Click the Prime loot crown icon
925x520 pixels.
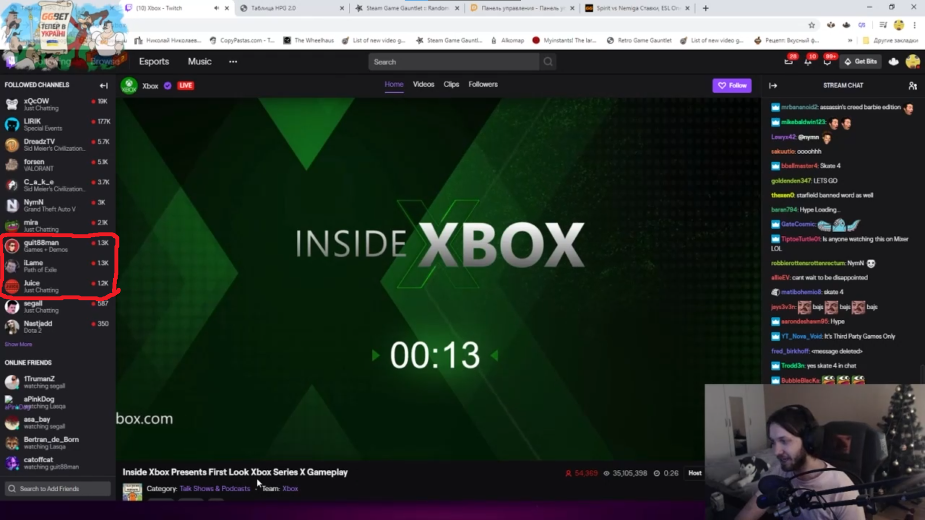point(893,62)
